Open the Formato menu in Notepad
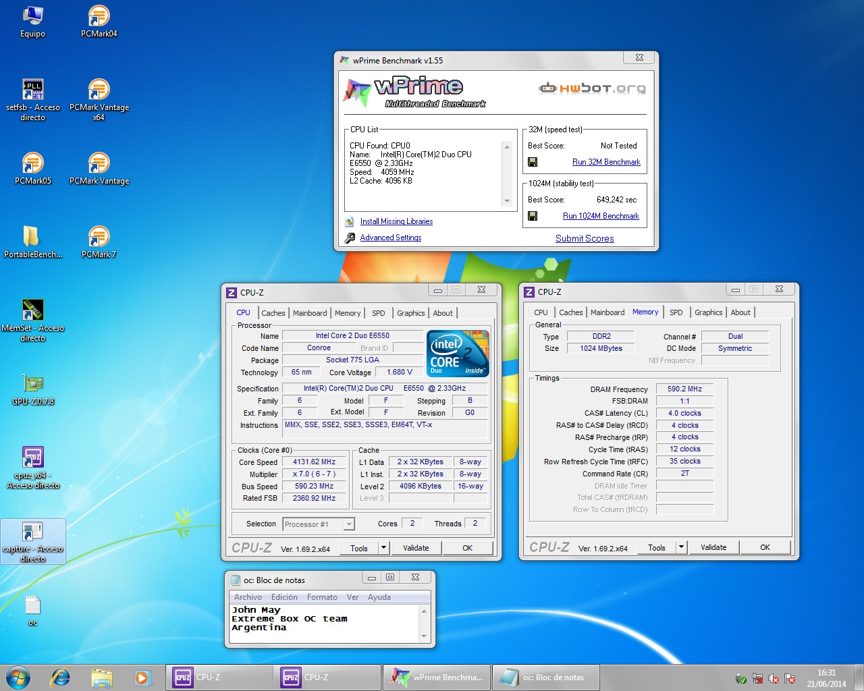Viewport: 864px width, 691px height. coord(322,597)
